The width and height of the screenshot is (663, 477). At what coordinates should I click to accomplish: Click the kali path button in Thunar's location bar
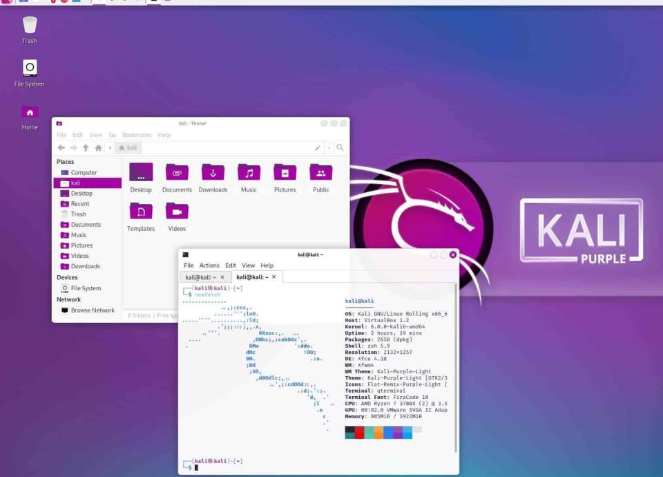click(x=128, y=148)
